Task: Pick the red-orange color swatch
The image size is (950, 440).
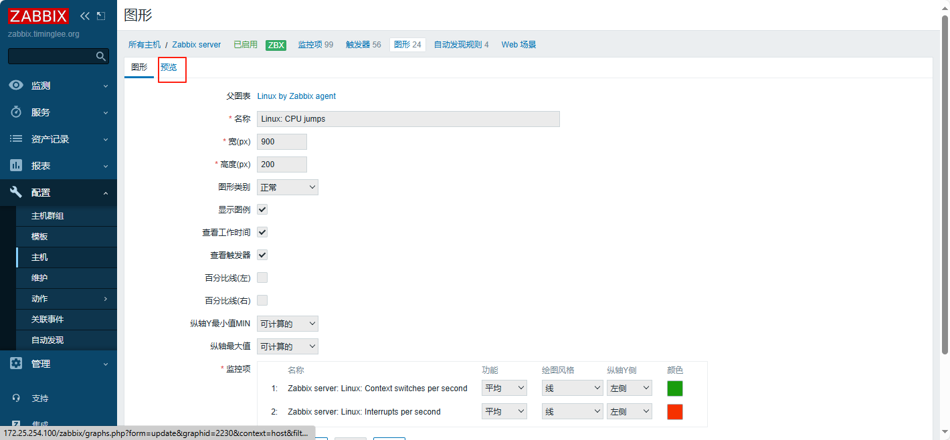Action: (675, 412)
